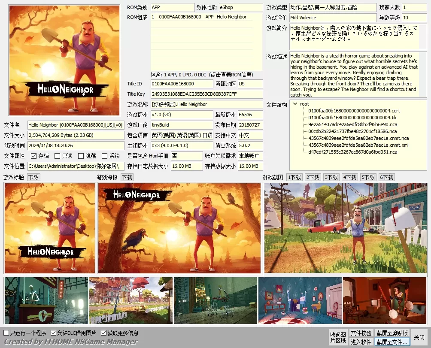Uncheck 允许DLC借用图片 option

tap(54, 333)
